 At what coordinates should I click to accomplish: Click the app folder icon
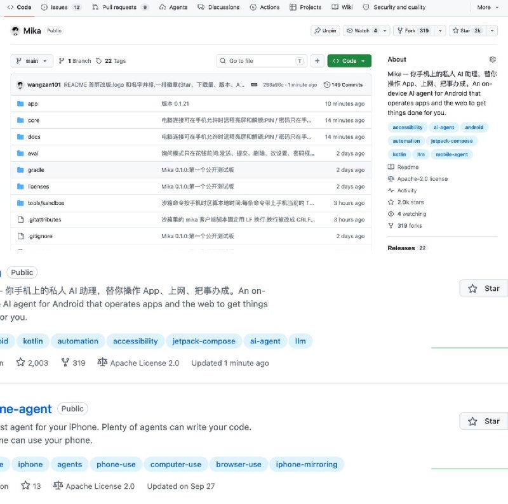tap(20, 103)
